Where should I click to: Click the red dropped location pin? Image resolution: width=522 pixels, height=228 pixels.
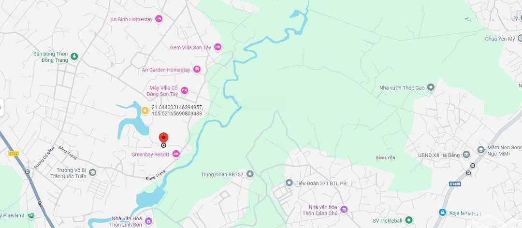[163, 138]
